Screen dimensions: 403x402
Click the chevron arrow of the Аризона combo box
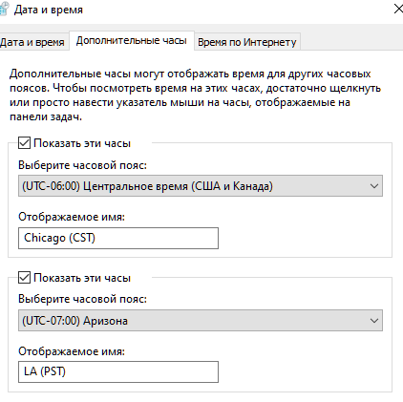[x=374, y=321]
